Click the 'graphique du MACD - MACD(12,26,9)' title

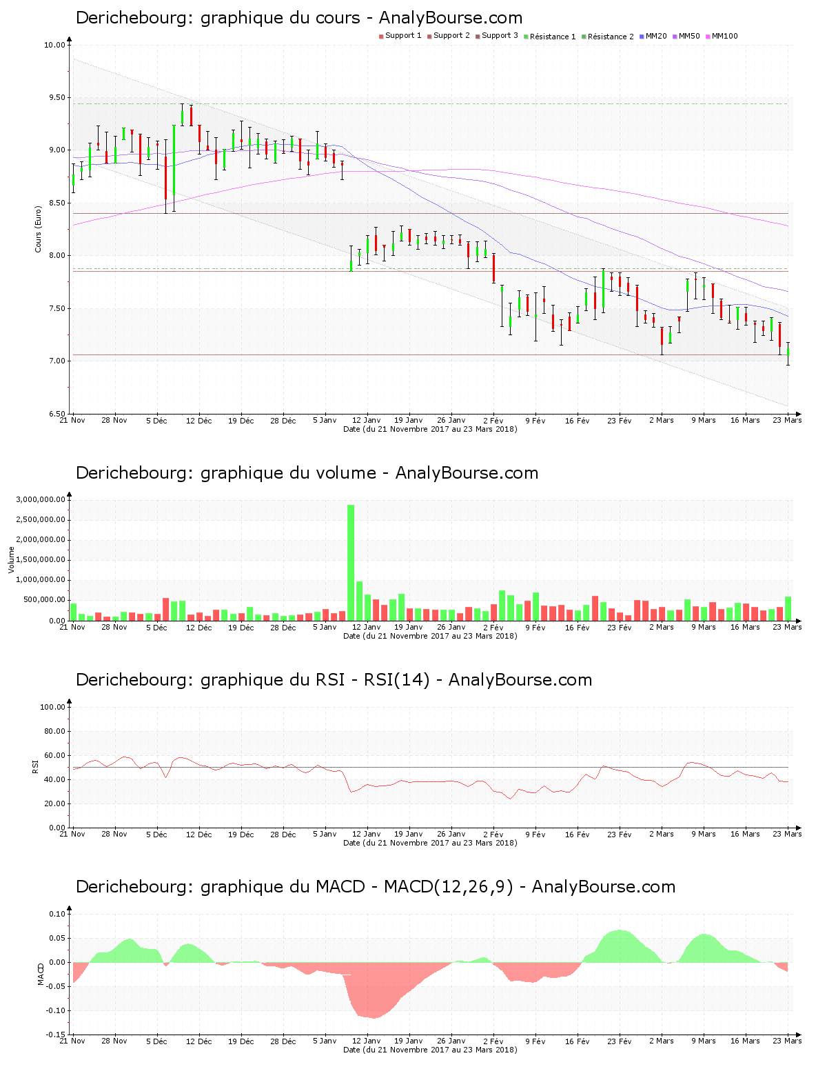[x=376, y=887]
